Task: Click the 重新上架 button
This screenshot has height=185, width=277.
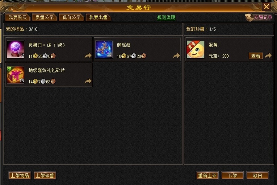Action: point(207,175)
